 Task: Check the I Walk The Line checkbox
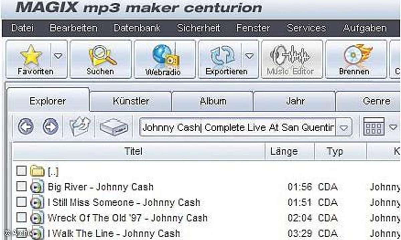[x=21, y=232]
